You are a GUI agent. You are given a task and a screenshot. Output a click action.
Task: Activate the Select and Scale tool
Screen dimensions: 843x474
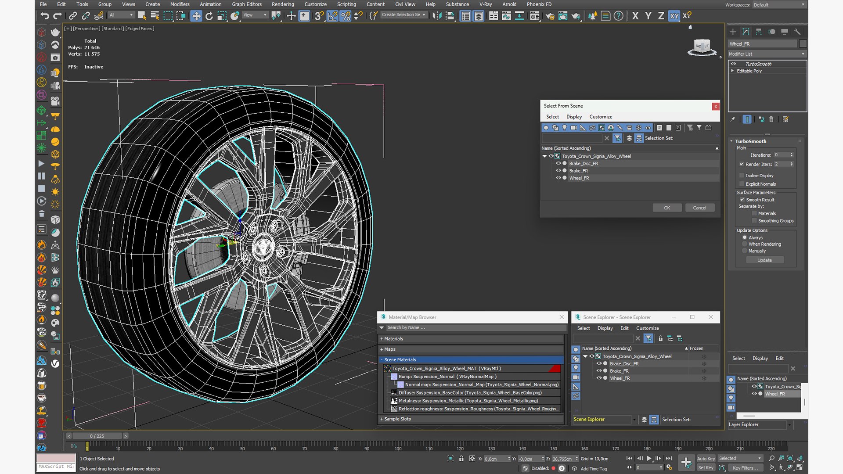[222, 16]
